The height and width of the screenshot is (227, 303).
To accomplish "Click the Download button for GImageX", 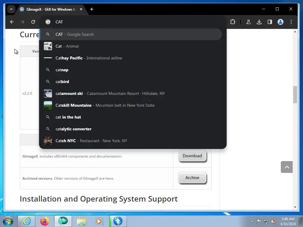I will tap(192, 156).
